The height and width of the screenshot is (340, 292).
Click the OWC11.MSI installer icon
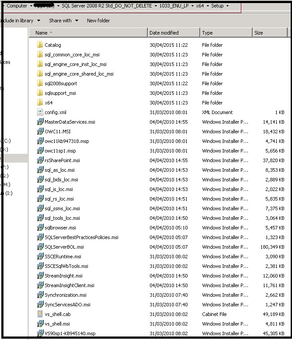[40, 132]
